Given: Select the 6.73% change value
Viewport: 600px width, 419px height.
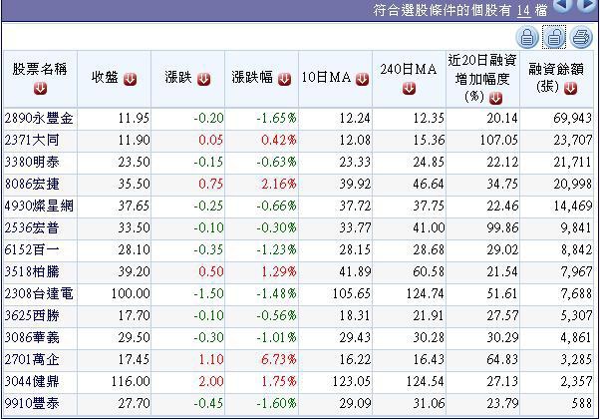Looking at the screenshot, I should pyautogui.click(x=279, y=359).
